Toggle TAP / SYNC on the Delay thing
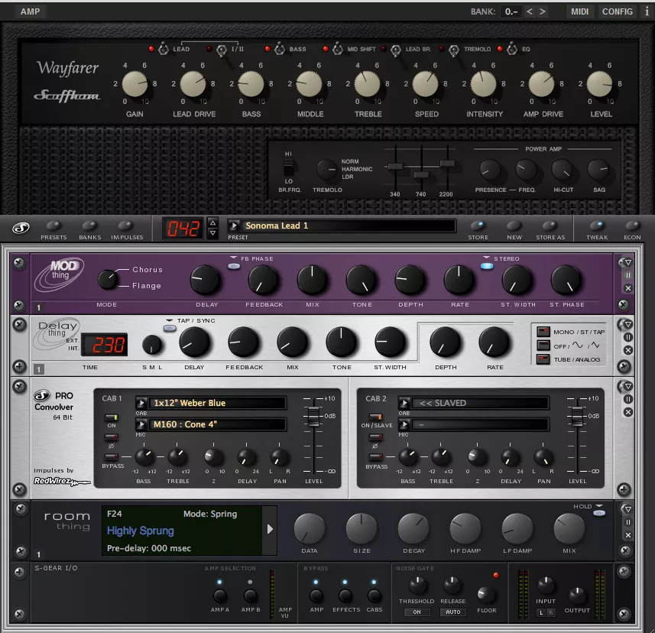The width and height of the screenshot is (655, 633). tap(170, 329)
